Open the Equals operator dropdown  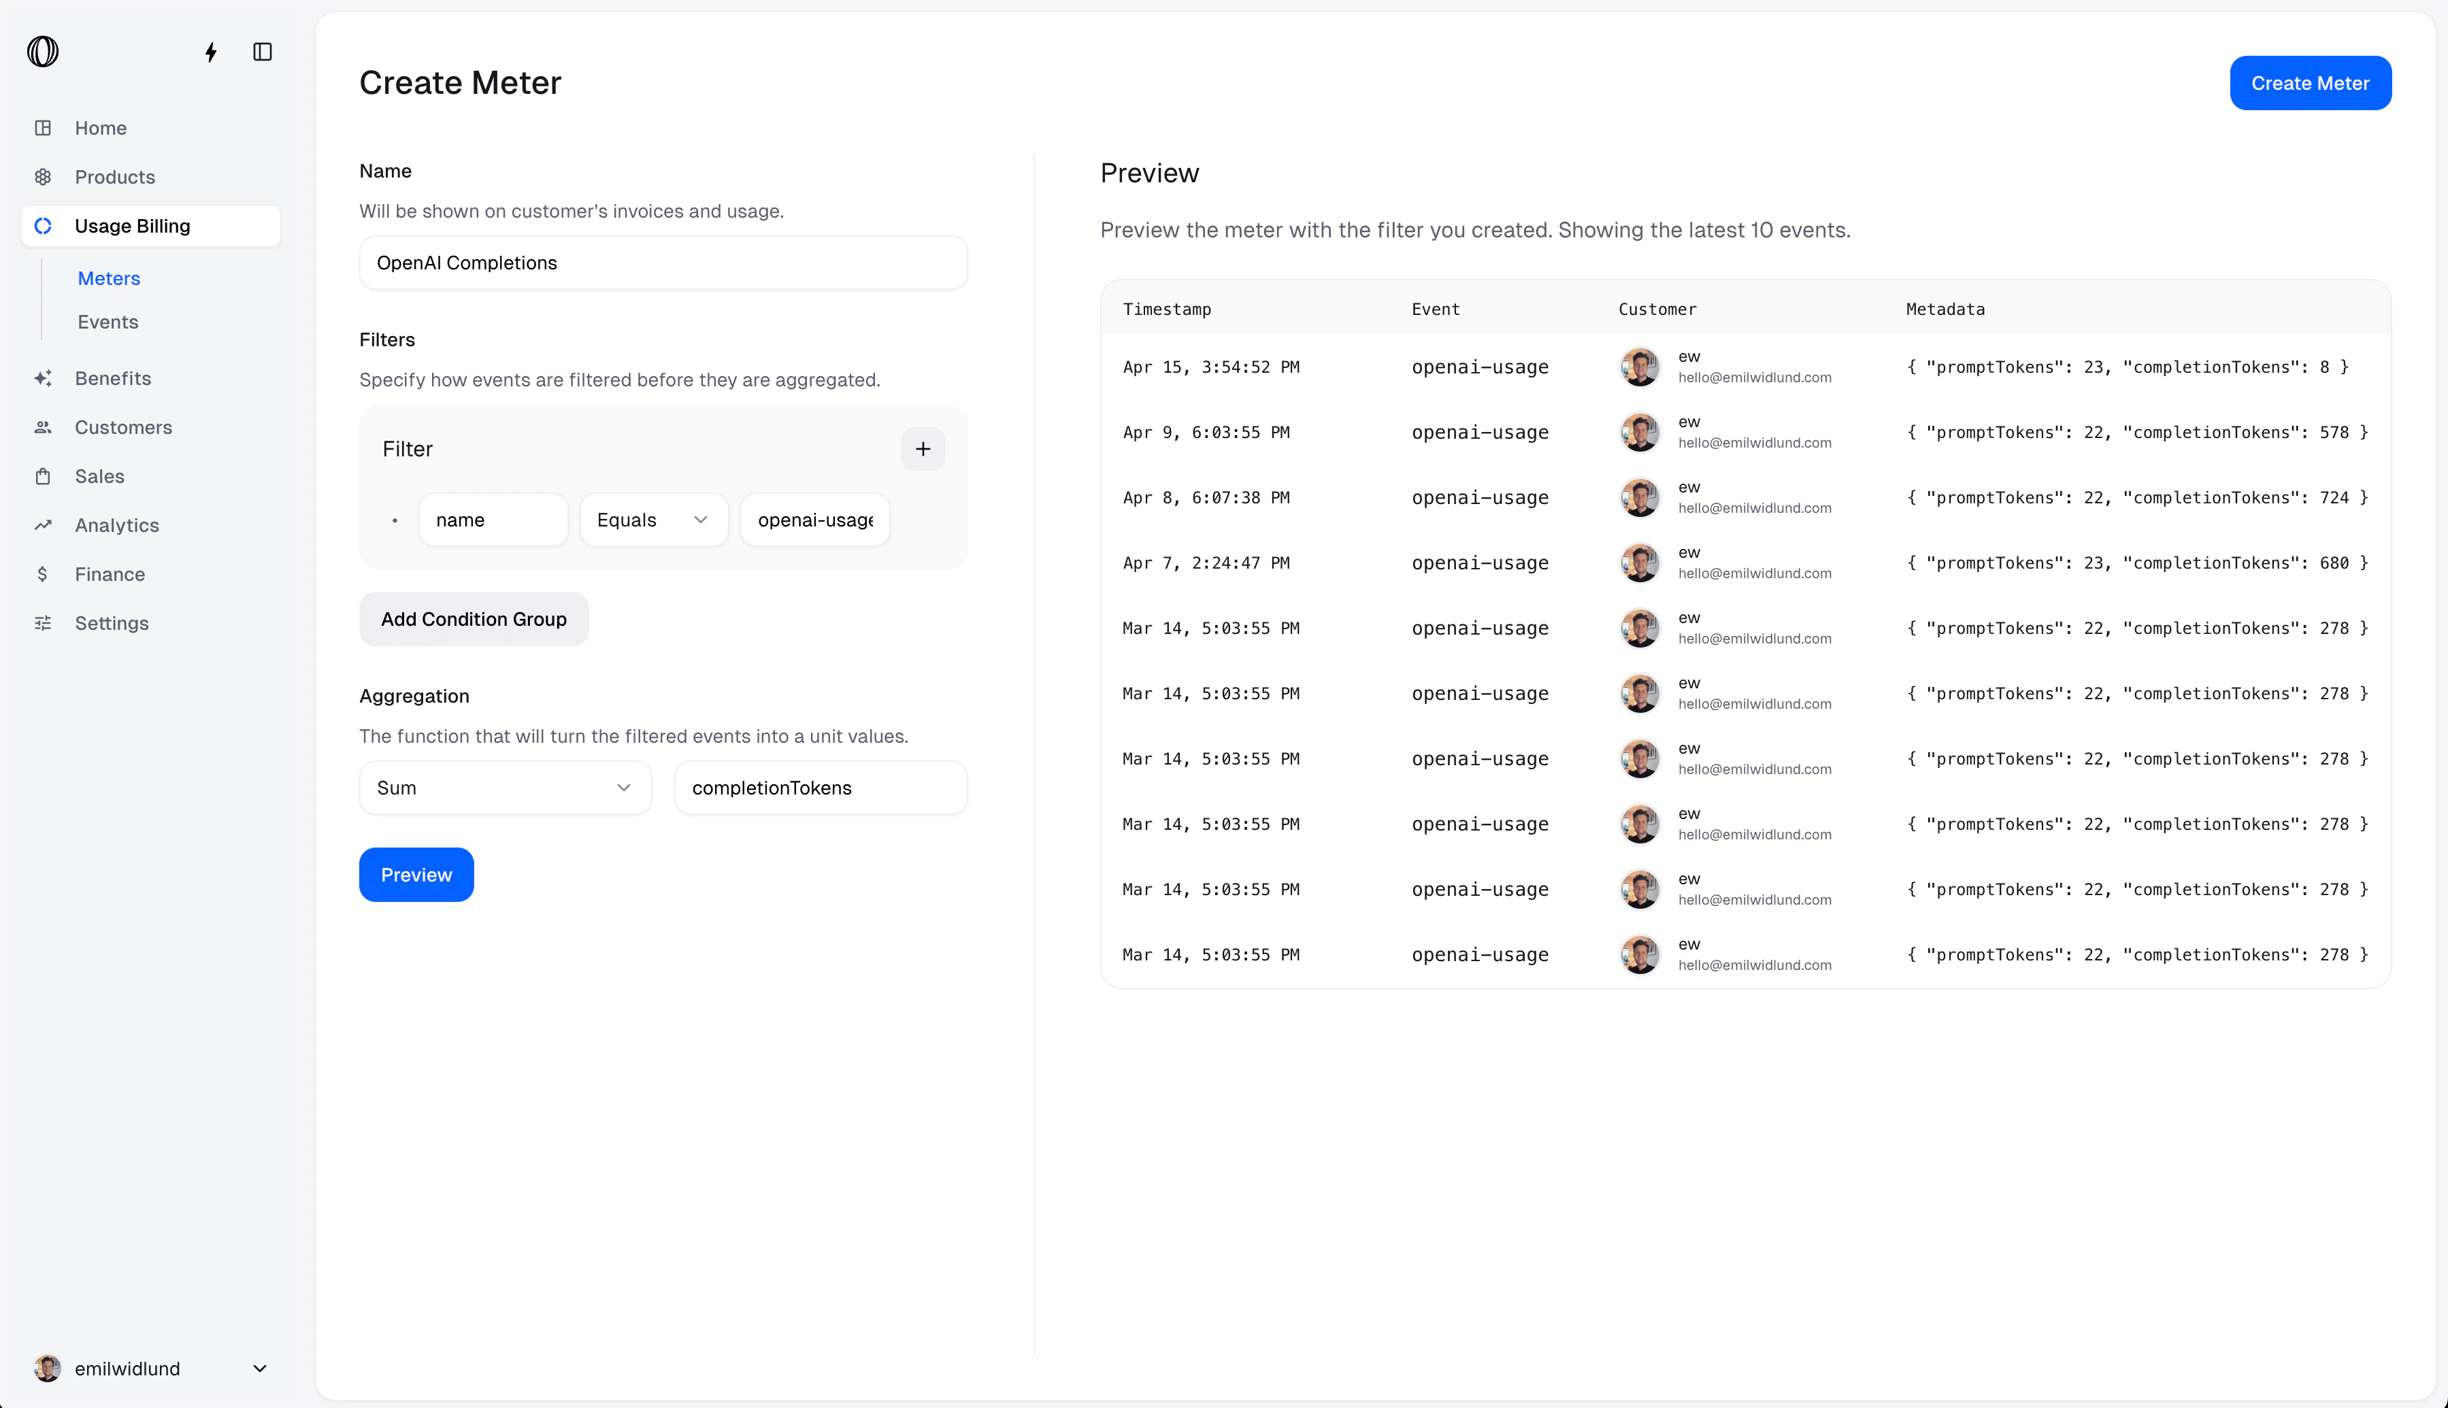click(x=653, y=520)
